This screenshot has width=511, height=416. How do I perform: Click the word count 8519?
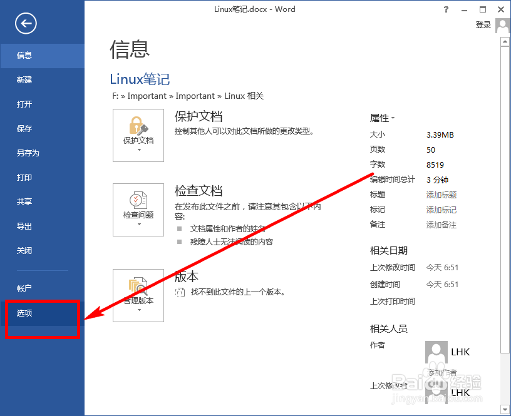coord(435,165)
